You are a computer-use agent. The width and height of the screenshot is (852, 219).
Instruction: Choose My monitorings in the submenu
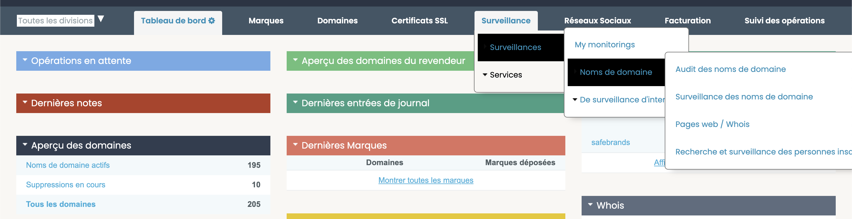pos(605,45)
